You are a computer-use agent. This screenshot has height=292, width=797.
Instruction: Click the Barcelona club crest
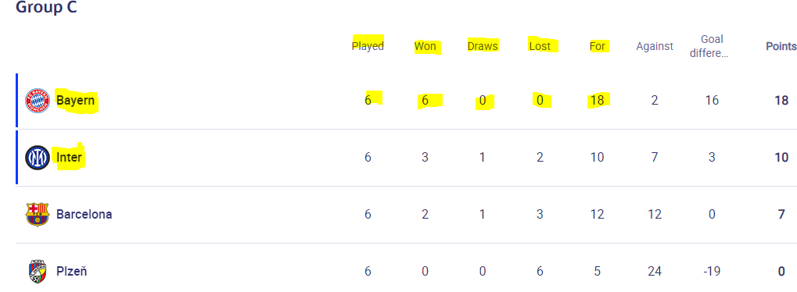click(38, 214)
